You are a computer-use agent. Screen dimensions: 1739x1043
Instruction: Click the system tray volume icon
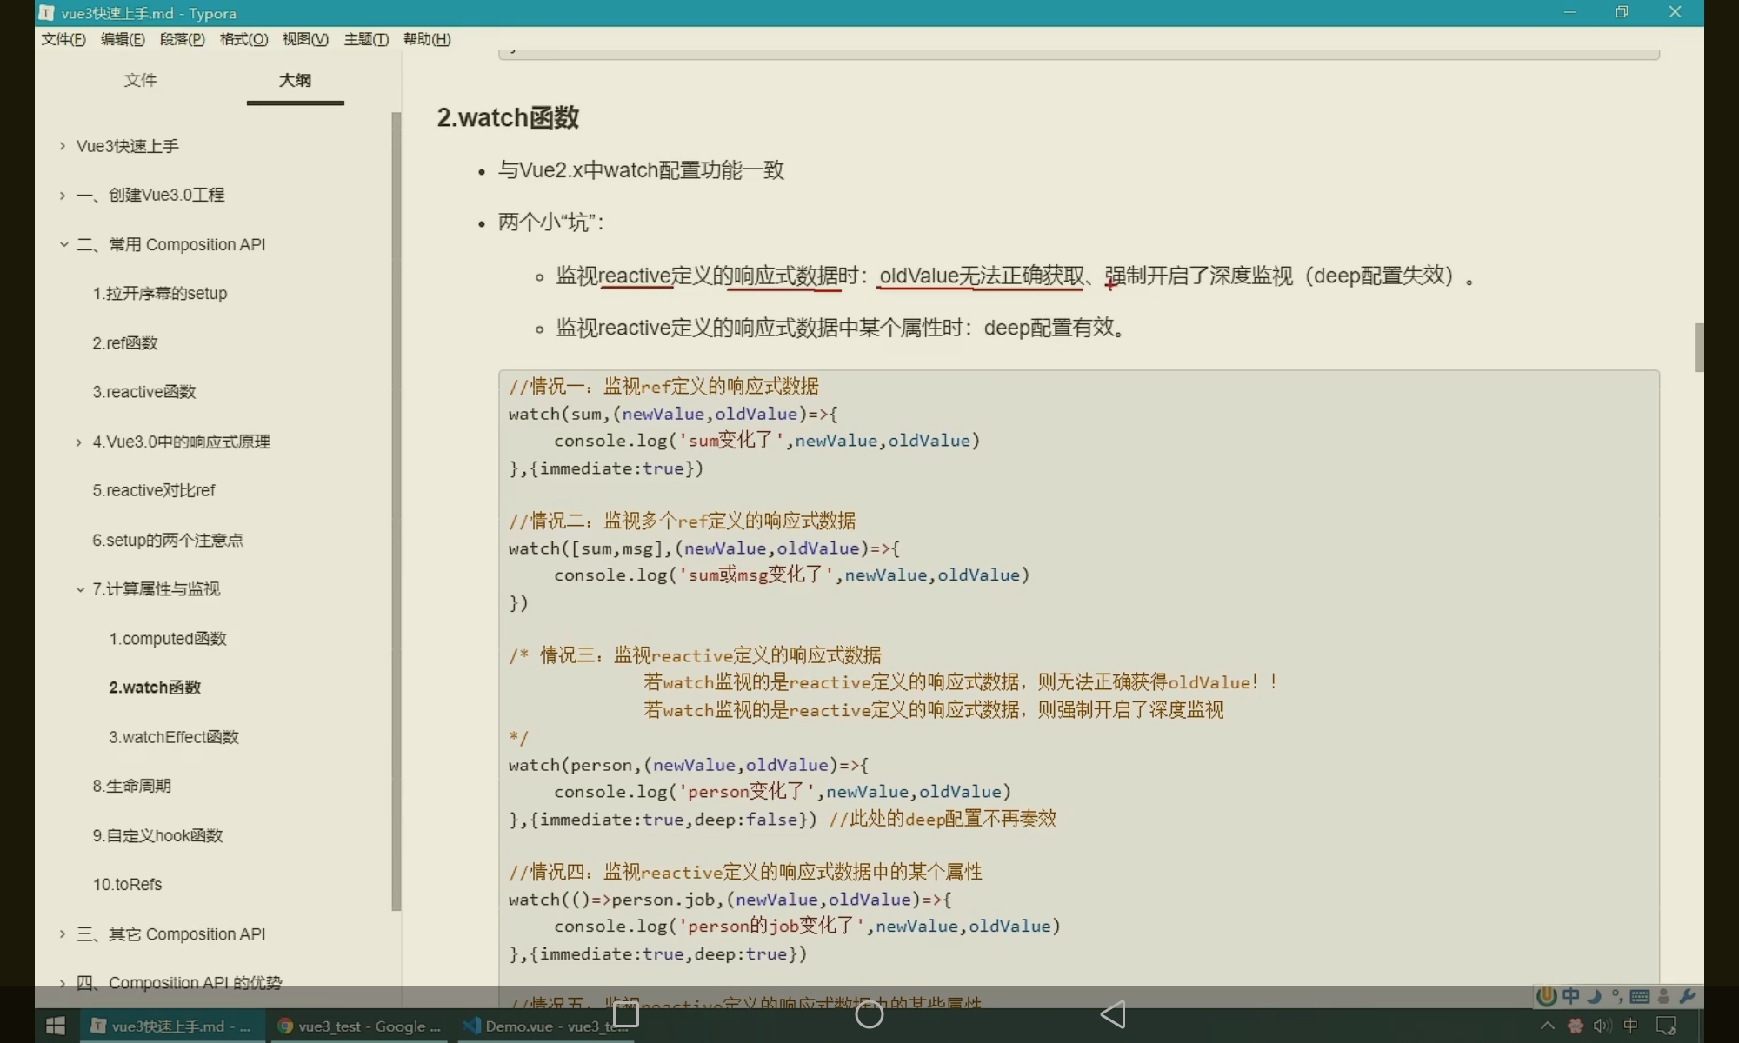tap(1602, 1026)
